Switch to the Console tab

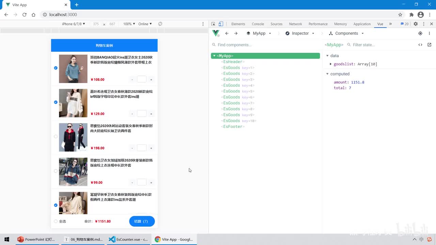click(258, 24)
